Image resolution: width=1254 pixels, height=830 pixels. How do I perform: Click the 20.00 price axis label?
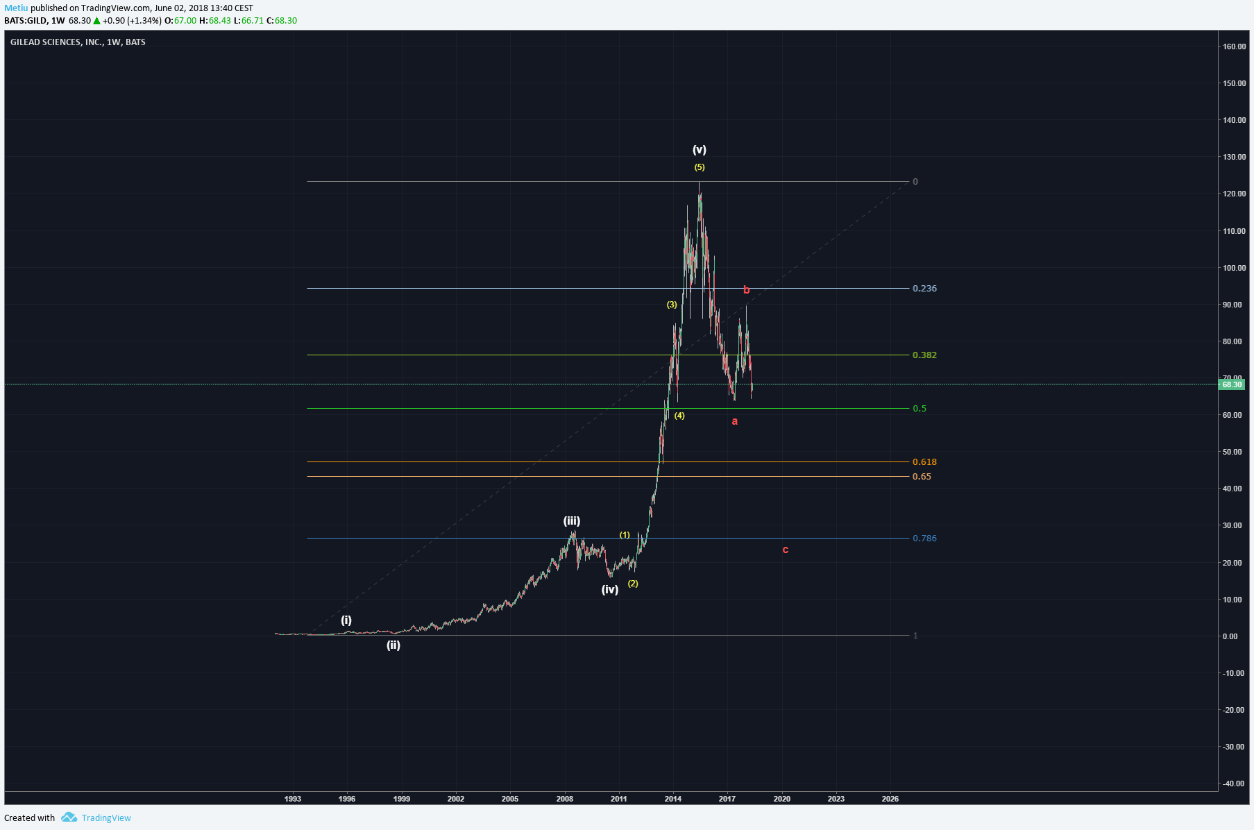pyautogui.click(x=1232, y=563)
